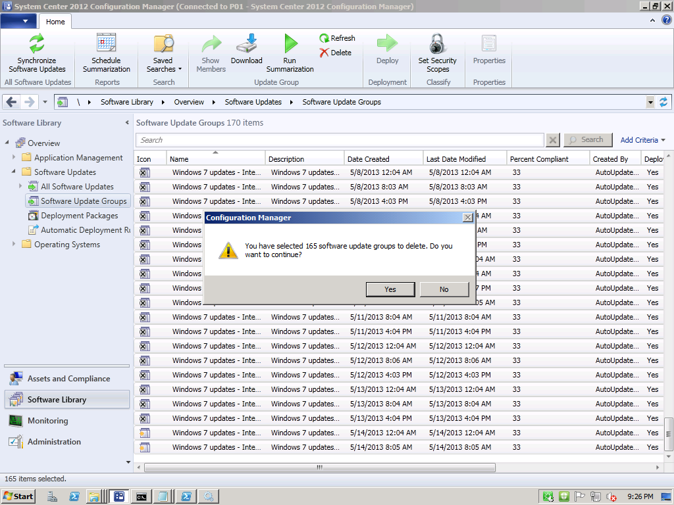Click Software Update Groups breadcrumb segment
This screenshot has height=505, width=674.
342,102
